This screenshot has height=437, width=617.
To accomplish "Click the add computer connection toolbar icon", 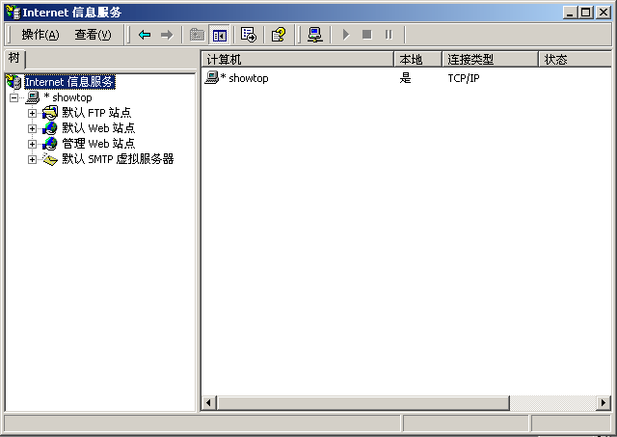I will [x=314, y=35].
